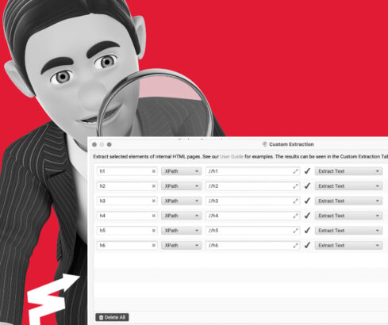Image resolution: width=388 pixels, height=325 pixels.
Task: Open the XPath dropdown in h1 row
Action: 181,171
